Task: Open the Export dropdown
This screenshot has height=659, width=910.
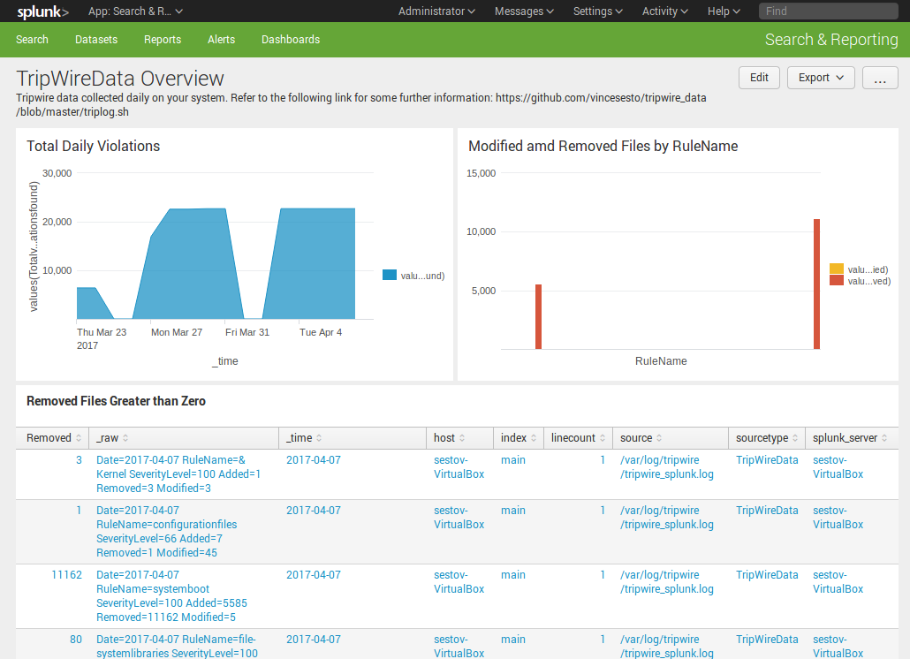Action: pyautogui.click(x=820, y=78)
